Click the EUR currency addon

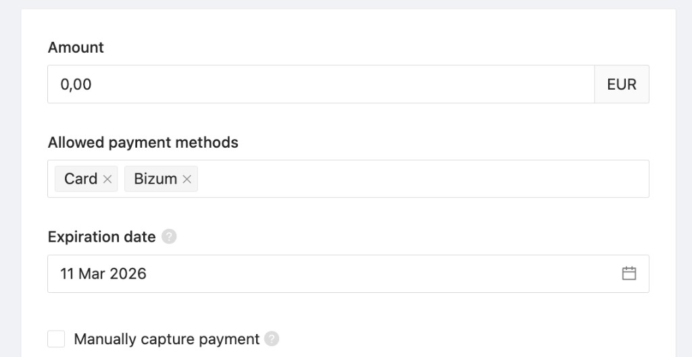click(x=622, y=84)
